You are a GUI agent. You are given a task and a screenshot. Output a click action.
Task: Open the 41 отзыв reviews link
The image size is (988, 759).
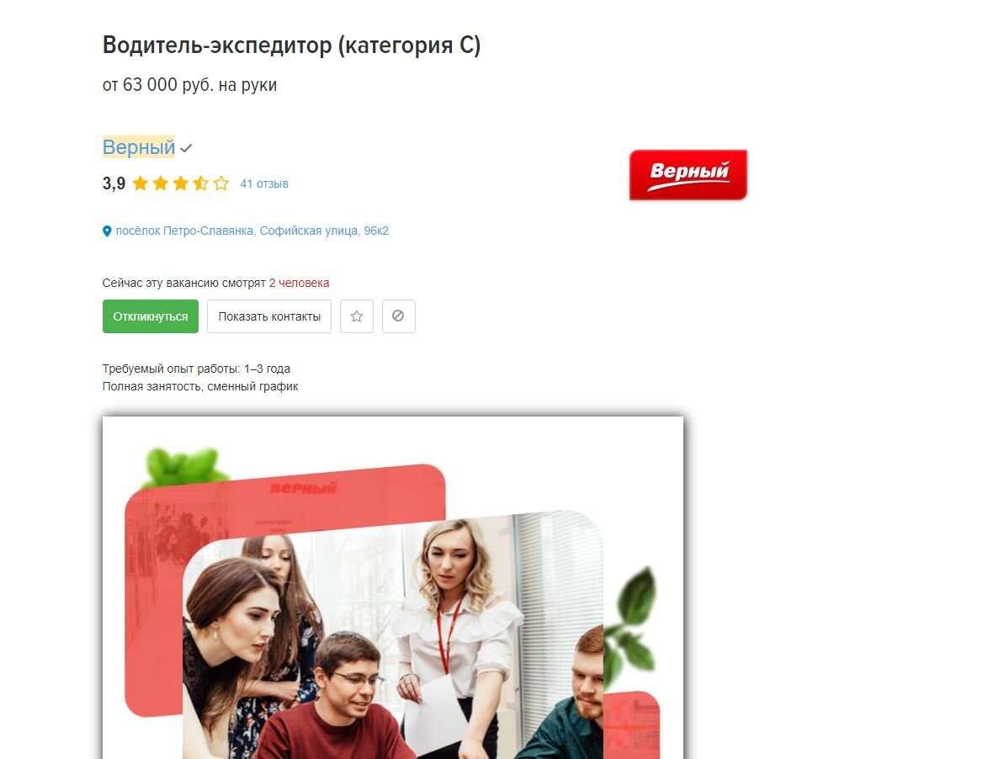pos(264,183)
